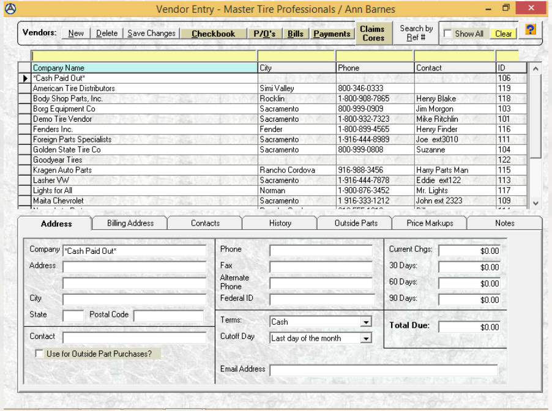Click the Phone filter field above grid
Screen dimensions: 552x411
pos(374,56)
